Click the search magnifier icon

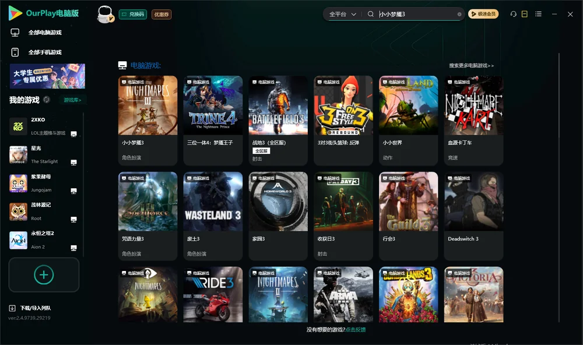pos(371,14)
